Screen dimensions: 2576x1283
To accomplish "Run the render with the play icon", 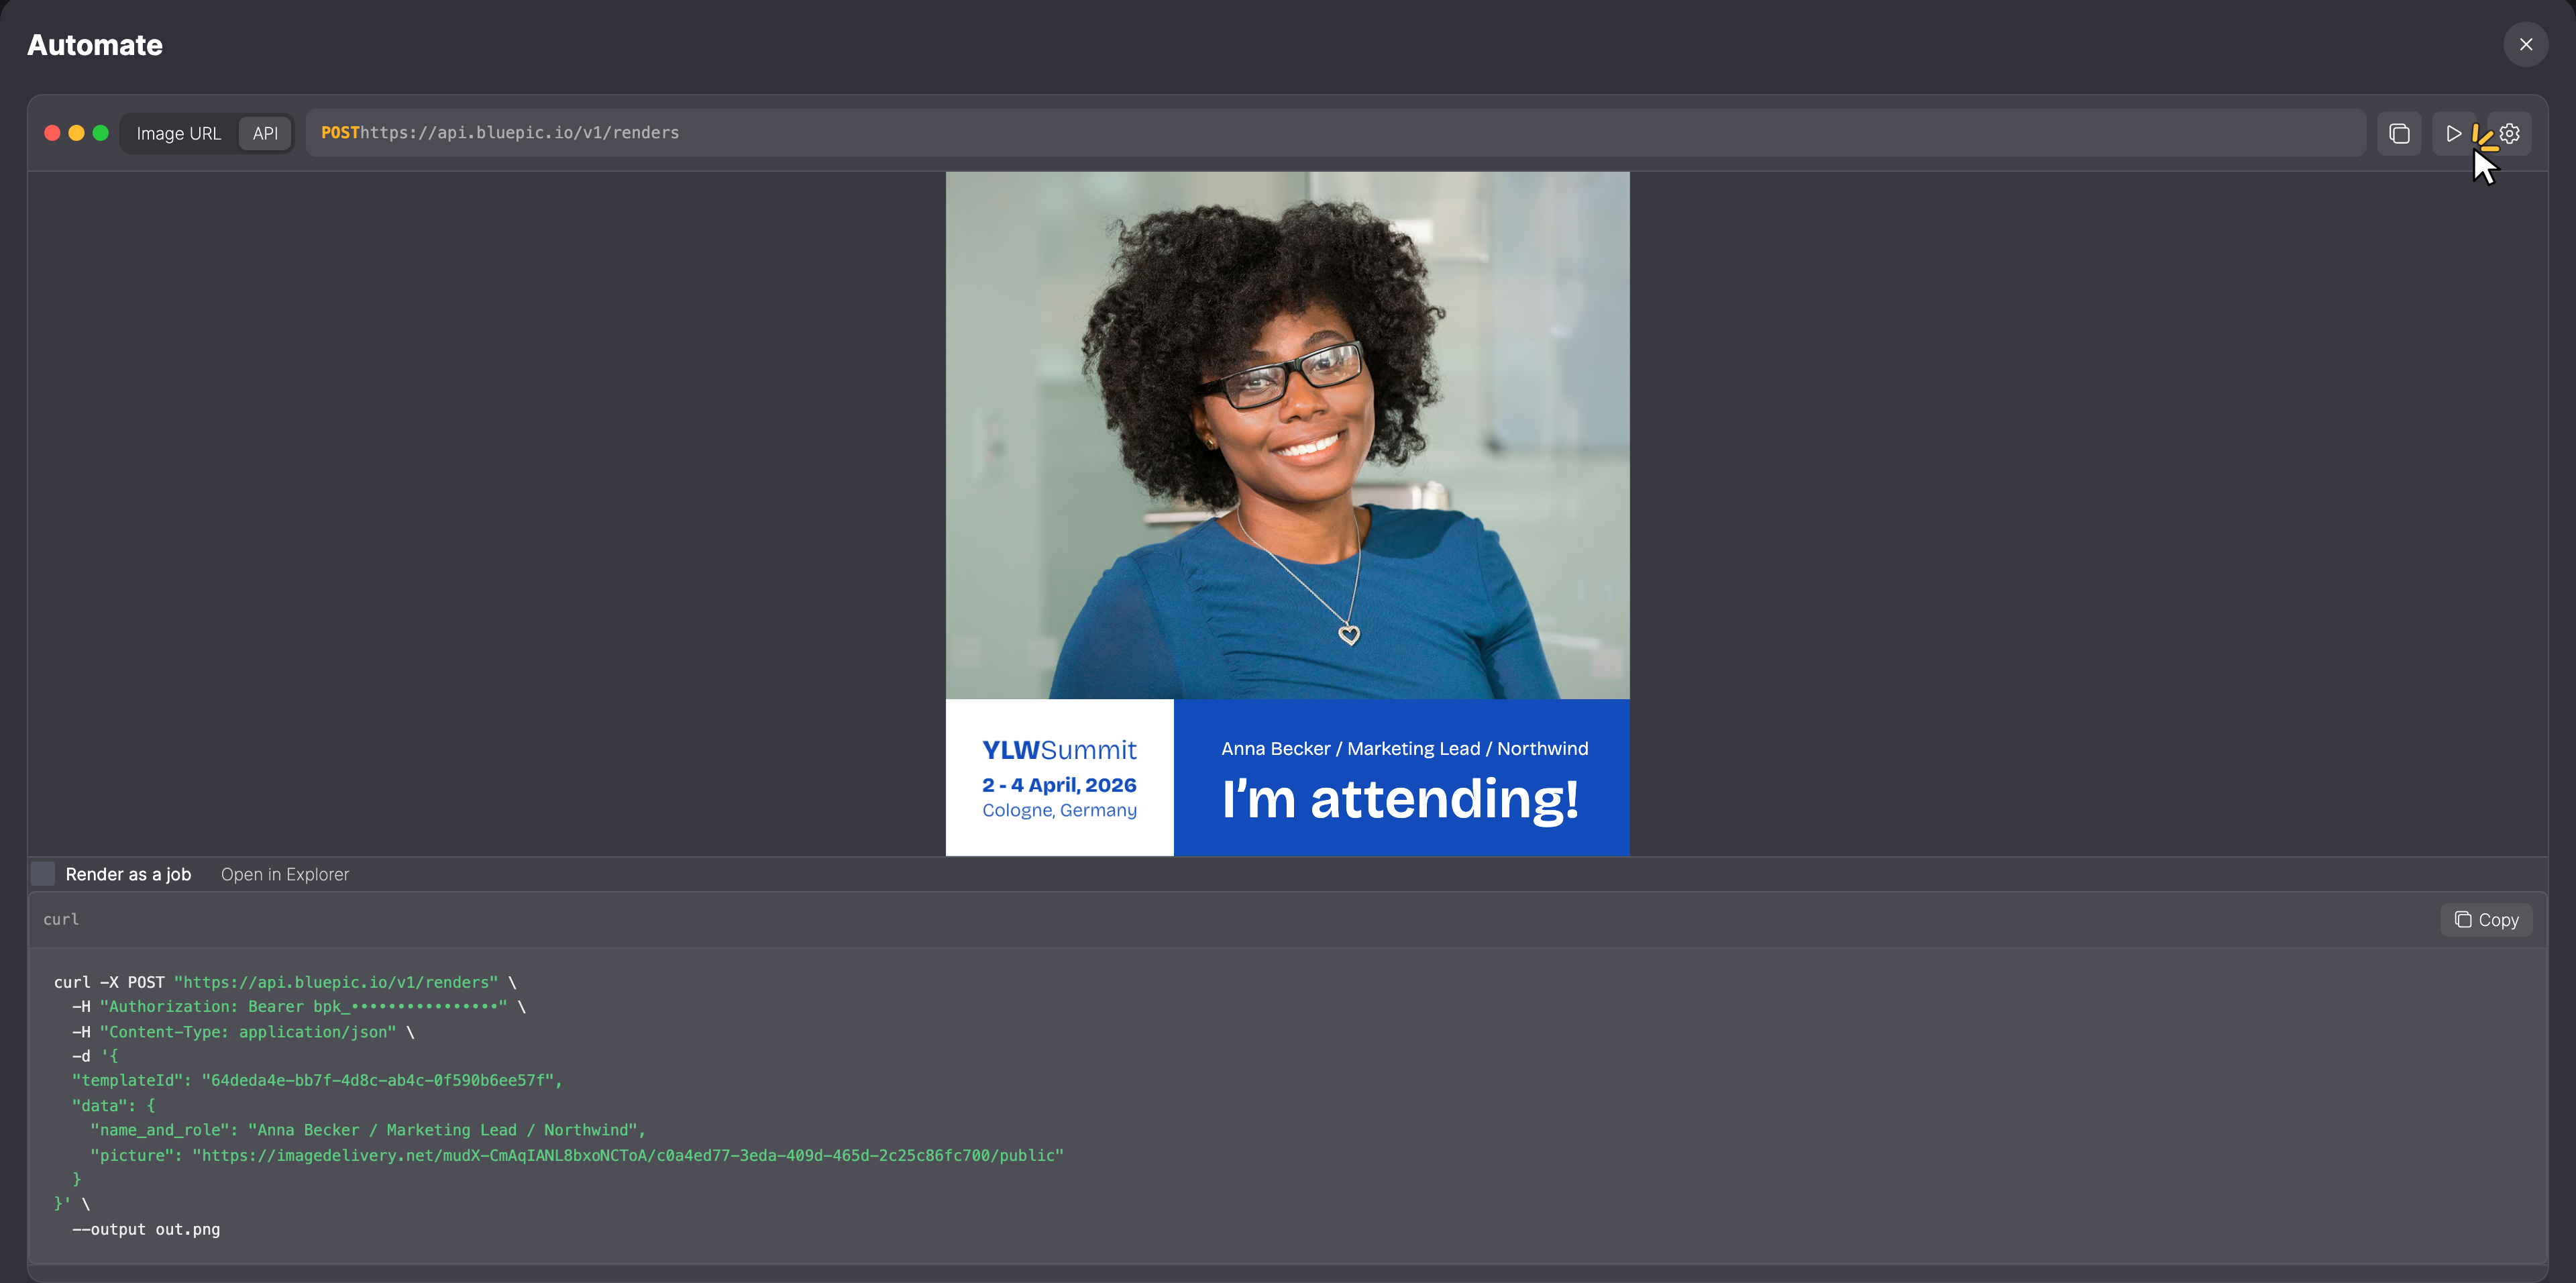I will coord(2453,133).
